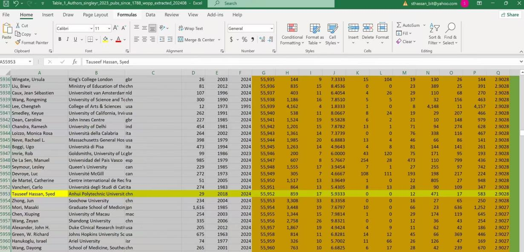This screenshot has height=252, width=524.
Task: Expand the Merge & Center dropdown arrow
Action: tap(219, 40)
